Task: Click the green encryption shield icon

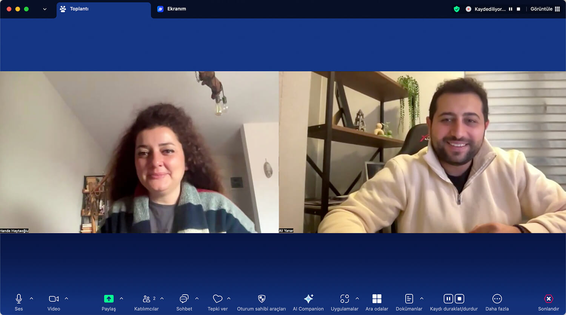Action: pos(457,9)
